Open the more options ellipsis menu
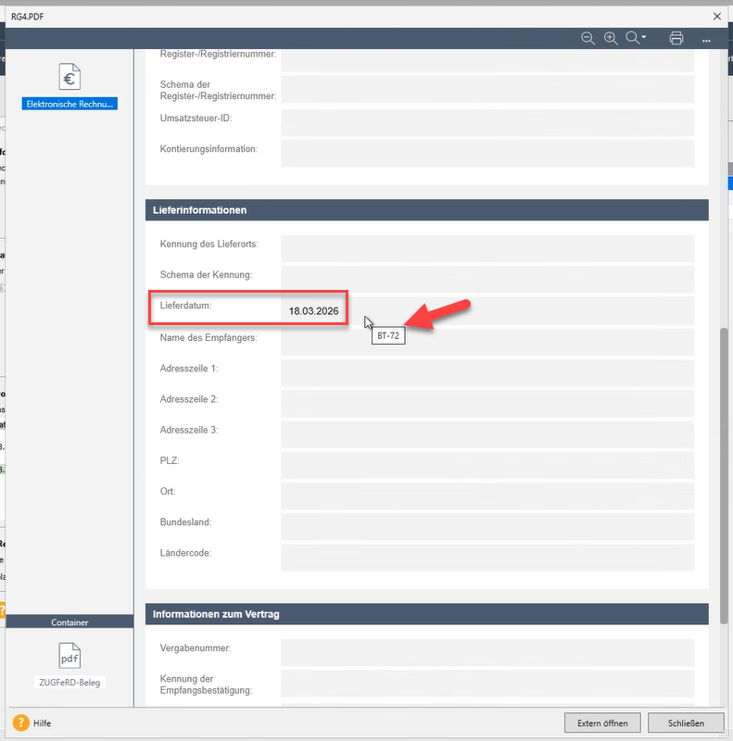733x741 pixels. pyautogui.click(x=706, y=39)
